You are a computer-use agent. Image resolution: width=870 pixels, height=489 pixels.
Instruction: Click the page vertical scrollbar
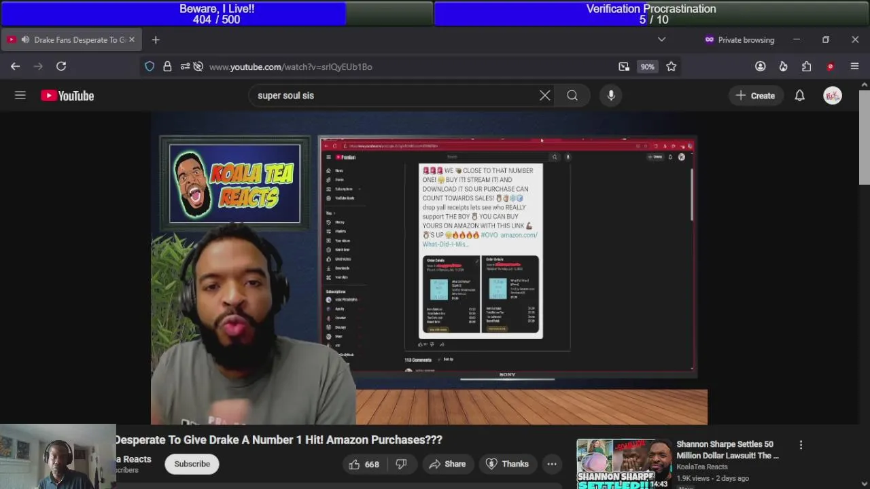tap(865, 136)
